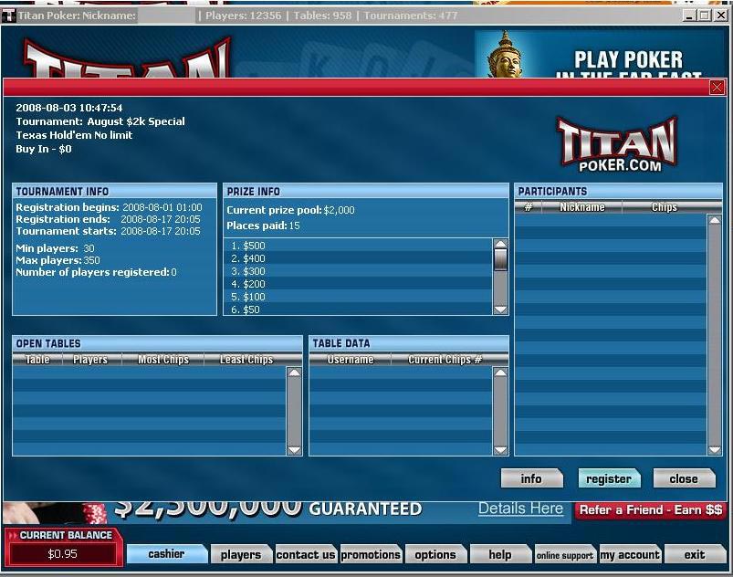733x577 pixels.
Task: Select the 6. $50 prize row
Action: tap(358, 309)
